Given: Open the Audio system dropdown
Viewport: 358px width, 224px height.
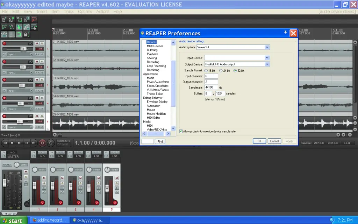Looking at the screenshot, I should pyautogui.click(x=267, y=47).
